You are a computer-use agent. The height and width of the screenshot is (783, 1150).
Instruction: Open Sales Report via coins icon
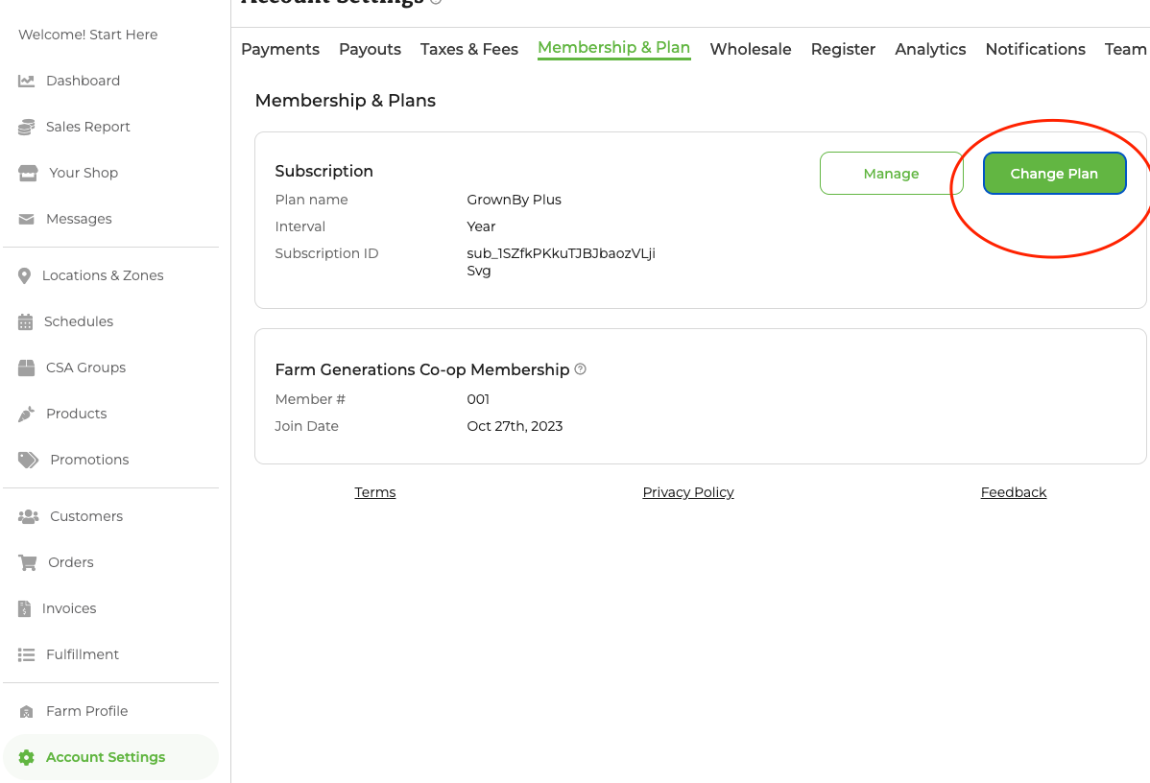tap(27, 127)
